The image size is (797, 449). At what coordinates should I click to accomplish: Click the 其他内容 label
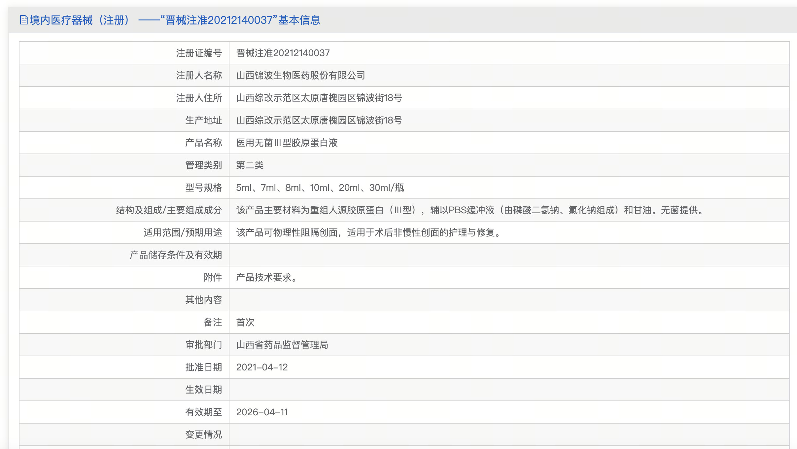coord(203,300)
